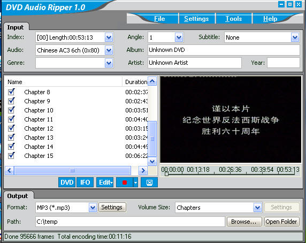
Task: Click the Artist text field
Action: (x=195, y=63)
